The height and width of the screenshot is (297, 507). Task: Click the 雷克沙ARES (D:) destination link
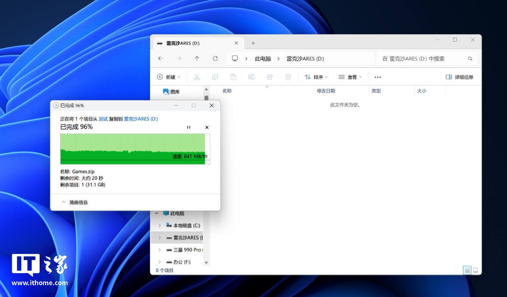pyautogui.click(x=141, y=119)
